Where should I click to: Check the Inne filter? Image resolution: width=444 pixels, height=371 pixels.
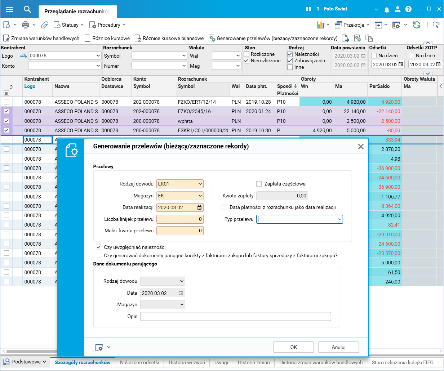[290, 67]
